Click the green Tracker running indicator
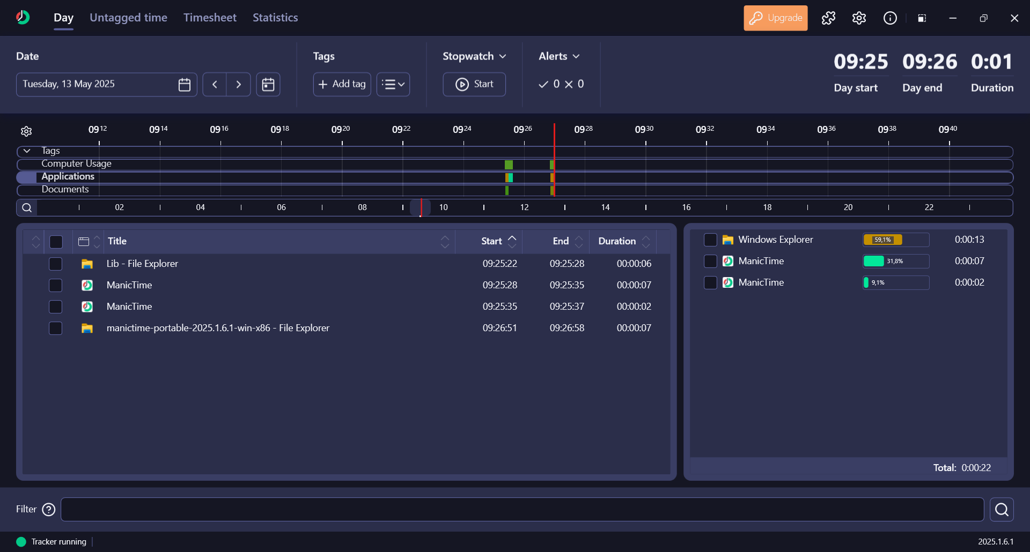Image resolution: width=1030 pixels, height=552 pixels. tap(21, 541)
